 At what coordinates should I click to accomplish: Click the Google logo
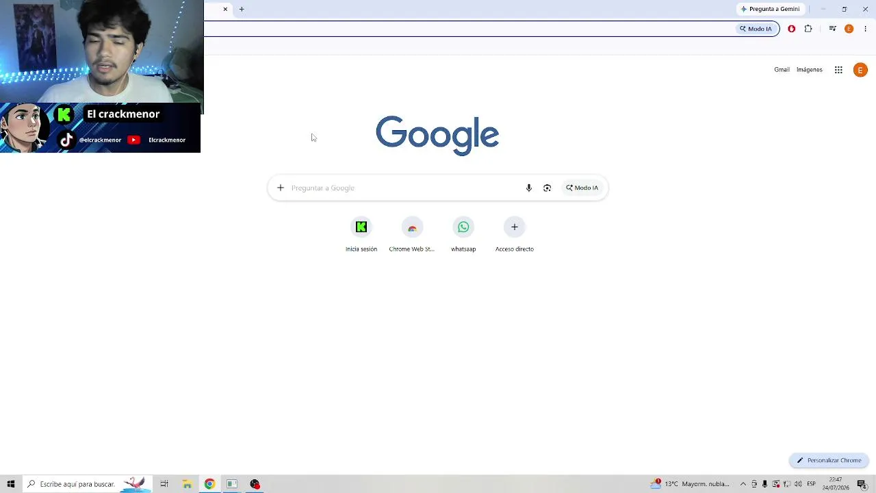tap(437, 135)
